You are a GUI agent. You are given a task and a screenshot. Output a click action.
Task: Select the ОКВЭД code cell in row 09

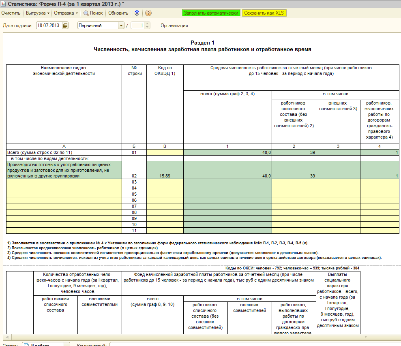pyautogui.click(x=165, y=219)
